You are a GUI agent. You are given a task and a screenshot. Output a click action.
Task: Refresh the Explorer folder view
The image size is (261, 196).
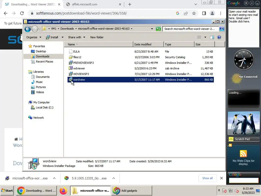coord(158,29)
